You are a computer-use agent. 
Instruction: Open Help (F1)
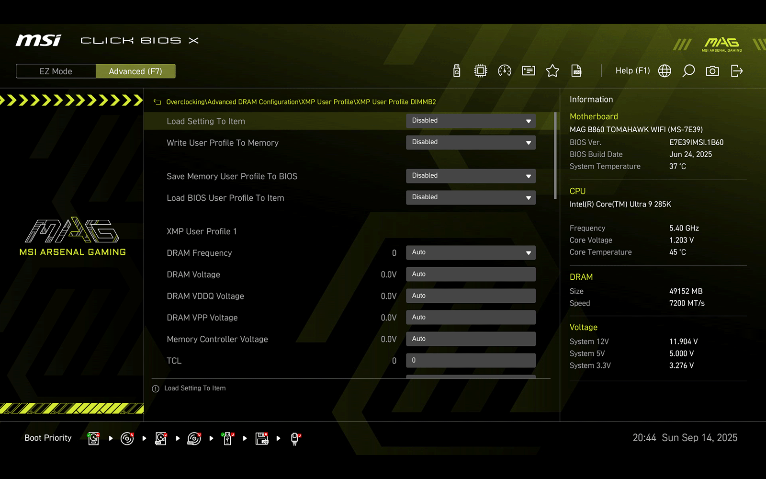pos(632,71)
